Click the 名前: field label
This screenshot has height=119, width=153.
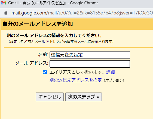[43, 54]
